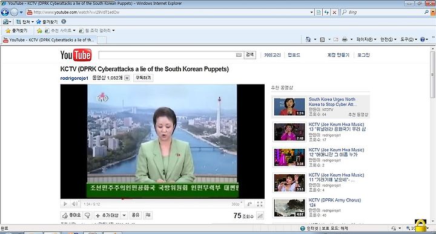Open KCTV Joe Keum Hwa Music 11 link
This screenshot has width=436, height=234.
click(336, 177)
